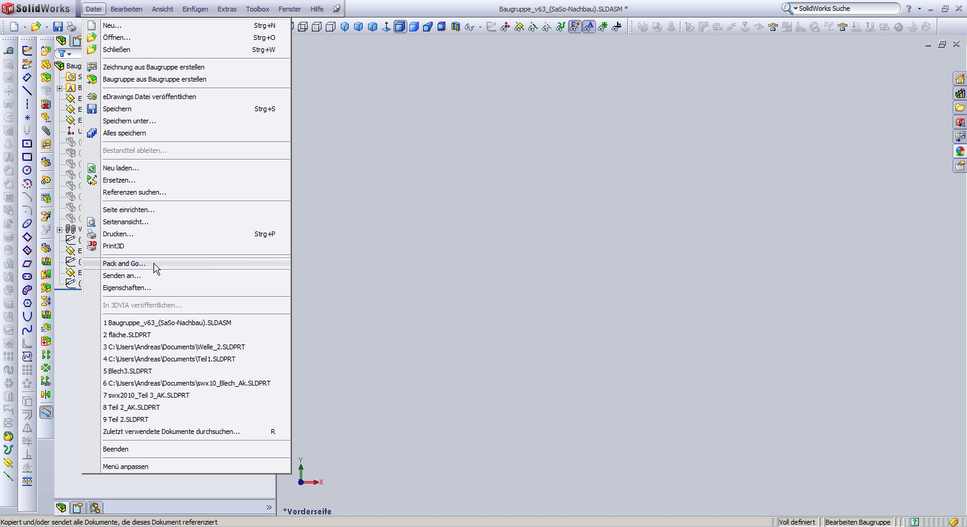
Task: Open the Appearances color ball pane
Action: (x=960, y=151)
